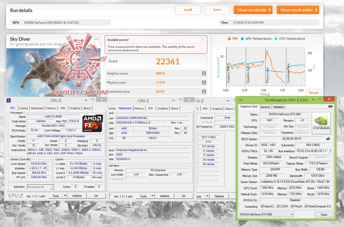
Task: Select the Graphics Card tab in GPU-Z
Action: pos(249,106)
